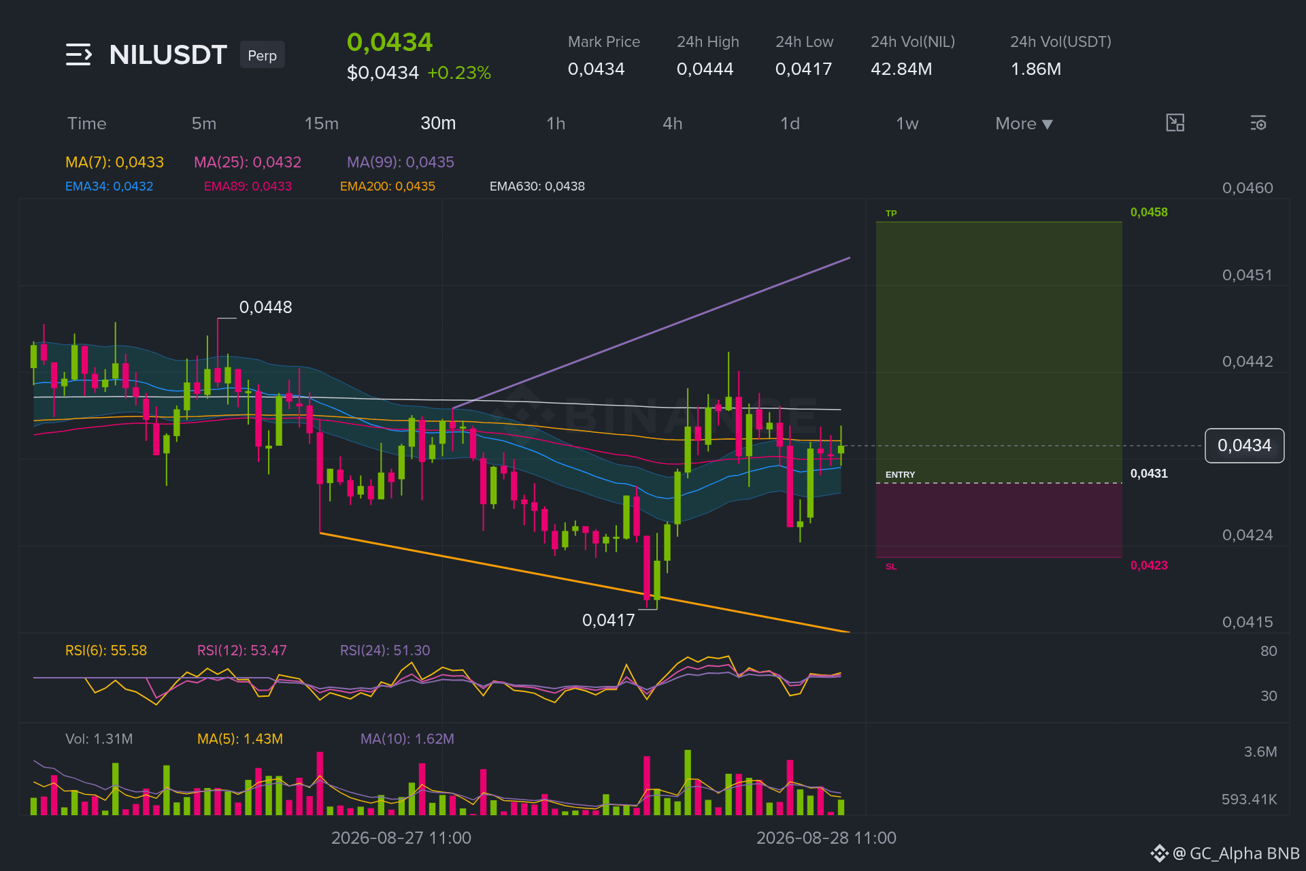The width and height of the screenshot is (1306, 871).
Task: Switch to the 1w timeframe
Action: [x=907, y=124]
